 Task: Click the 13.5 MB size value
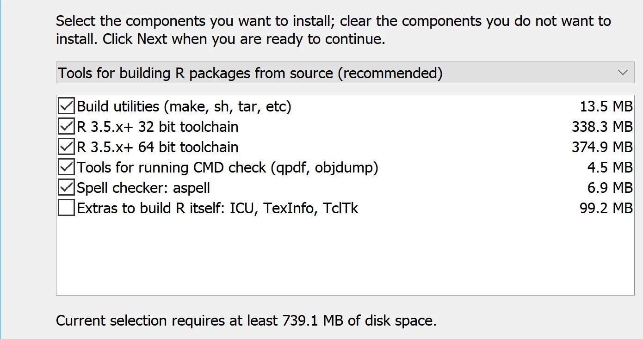tap(606, 106)
